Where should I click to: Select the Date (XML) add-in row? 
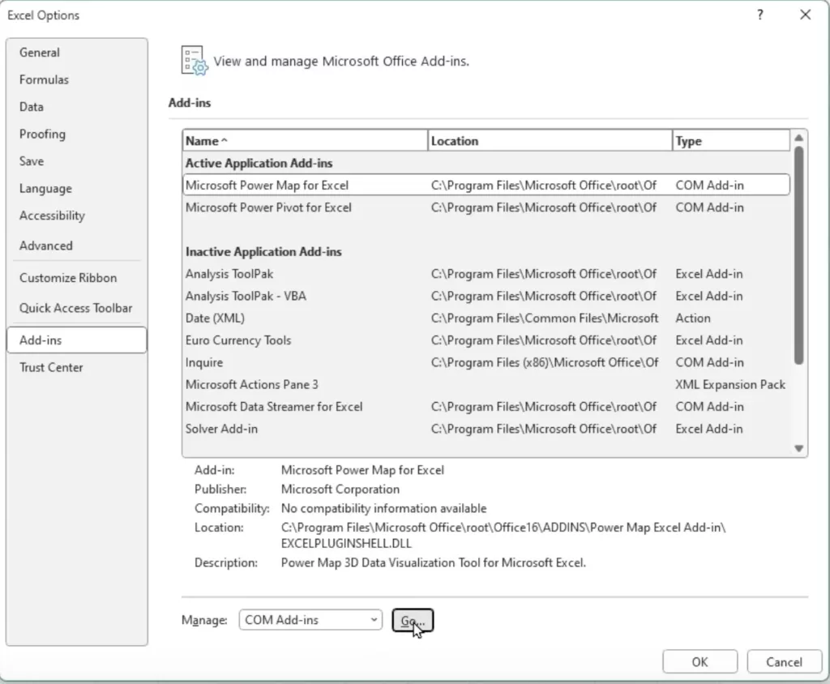tap(486, 318)
